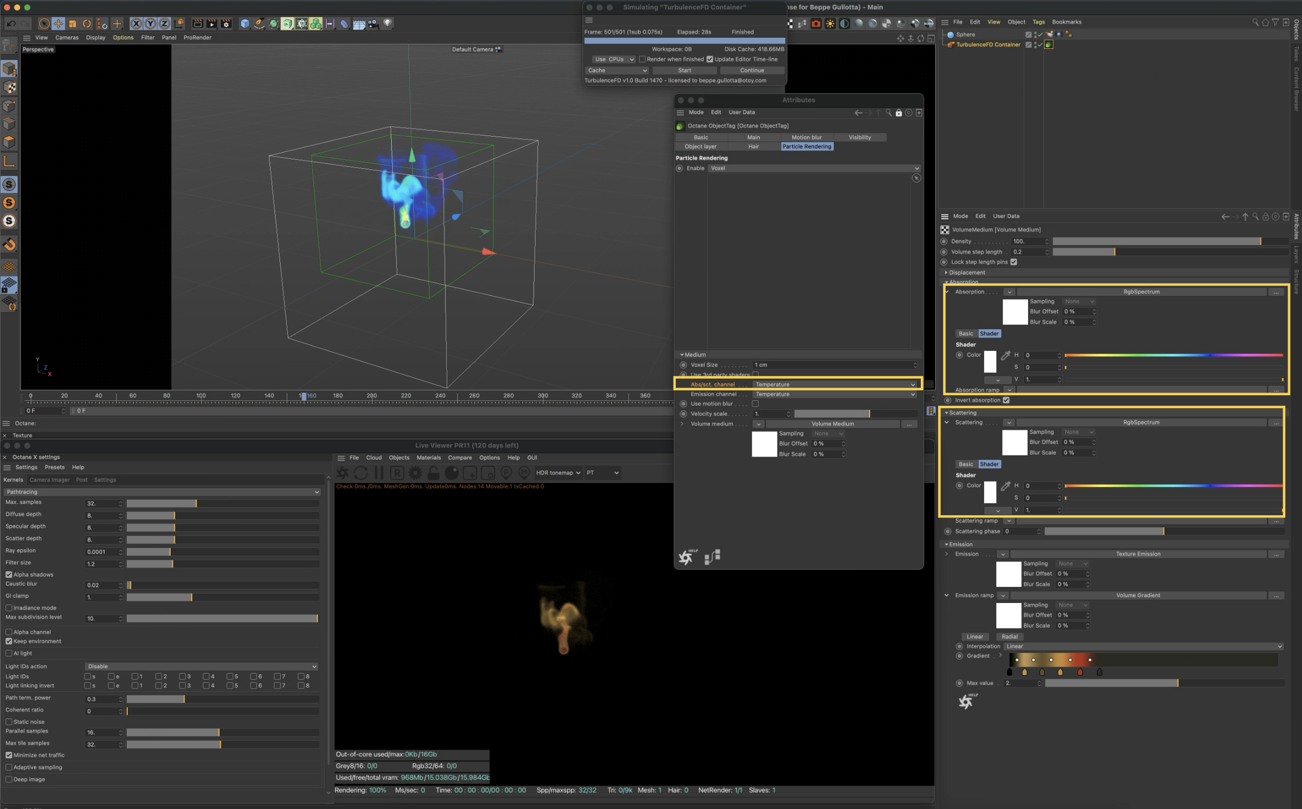1302x809 pixels.
Task: Uncheck Invert absorption checkbox
Action: [1006, 400]
